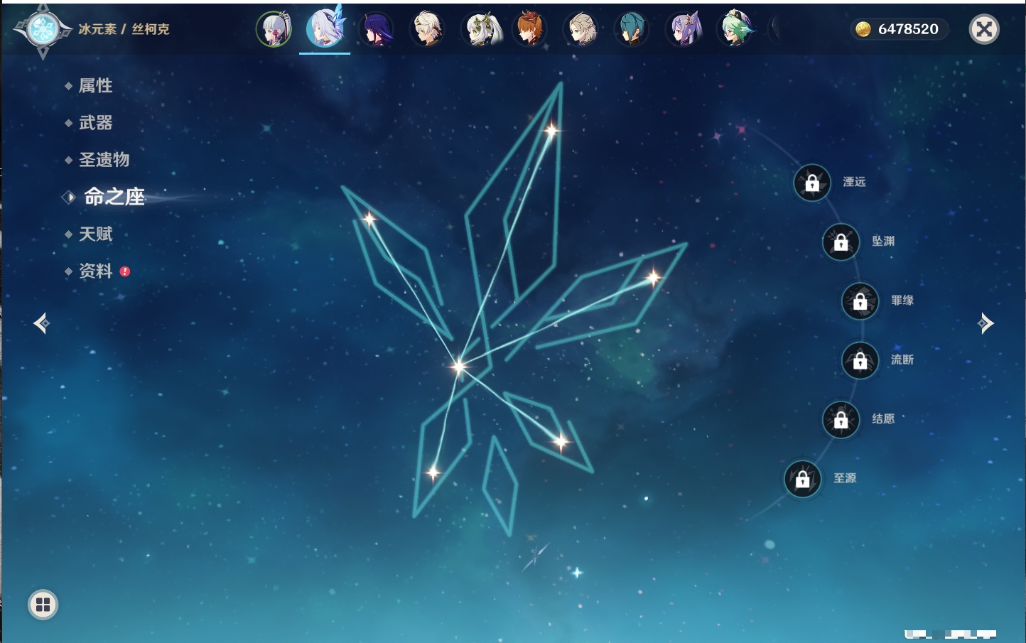Switch to the 武器 weapon tab

point(95,123)
